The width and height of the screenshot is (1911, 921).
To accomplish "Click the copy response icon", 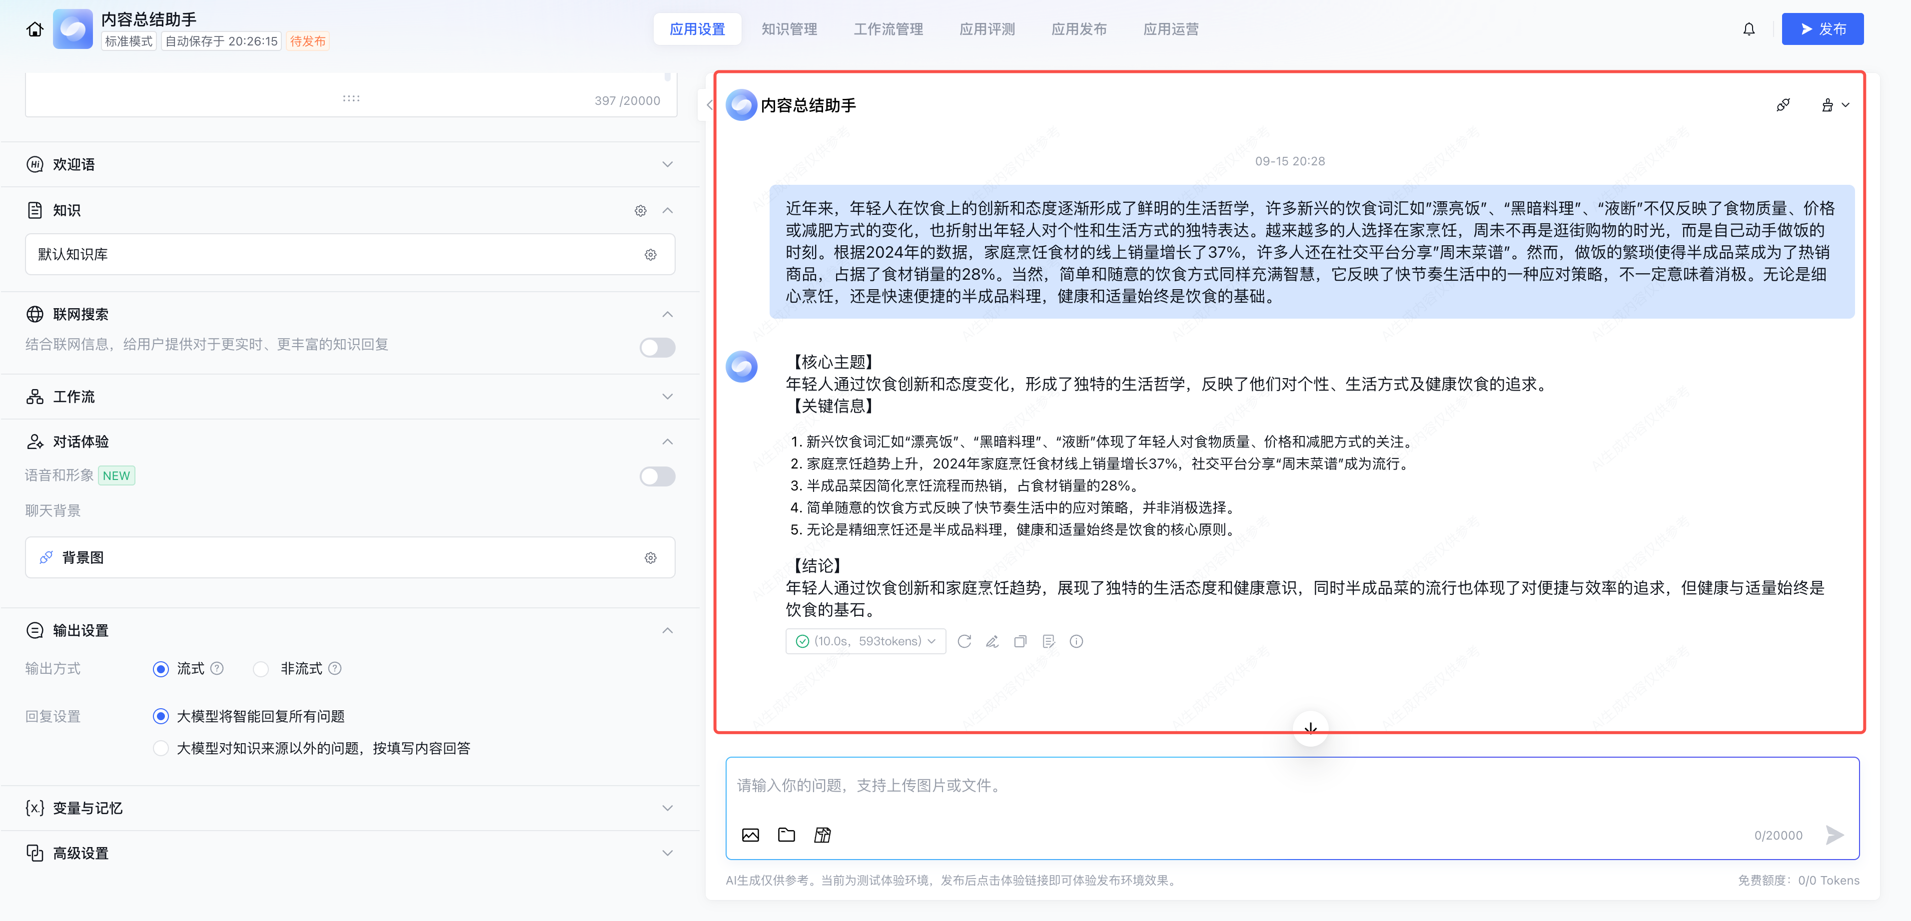I will tap(1020, 641).
